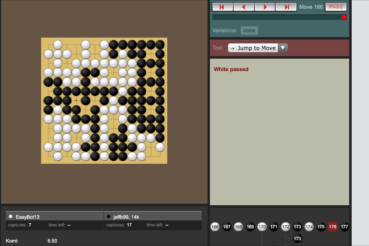Open the branched variation move 173

[x=297, y=239]
